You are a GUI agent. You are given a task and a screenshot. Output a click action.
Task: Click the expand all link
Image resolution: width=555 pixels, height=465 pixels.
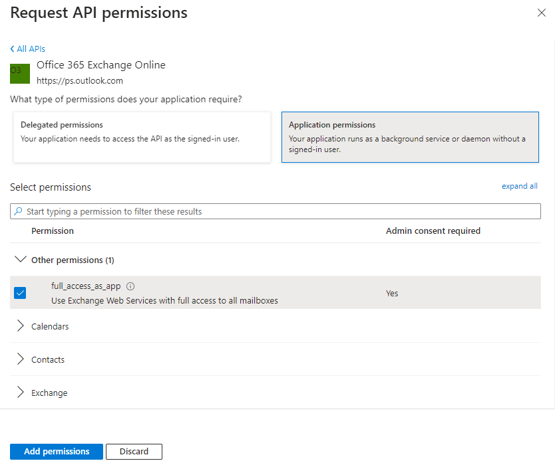pyautogui.click(x=519, y=186)
